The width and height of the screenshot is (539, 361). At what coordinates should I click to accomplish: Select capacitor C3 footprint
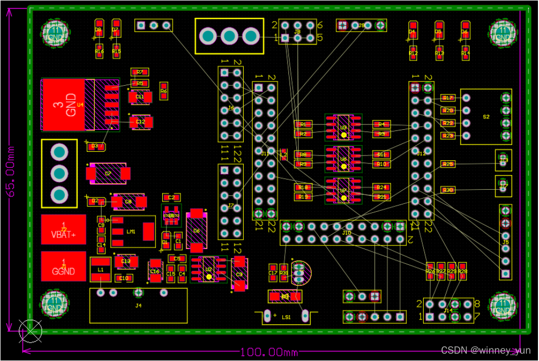click(239, 274)
